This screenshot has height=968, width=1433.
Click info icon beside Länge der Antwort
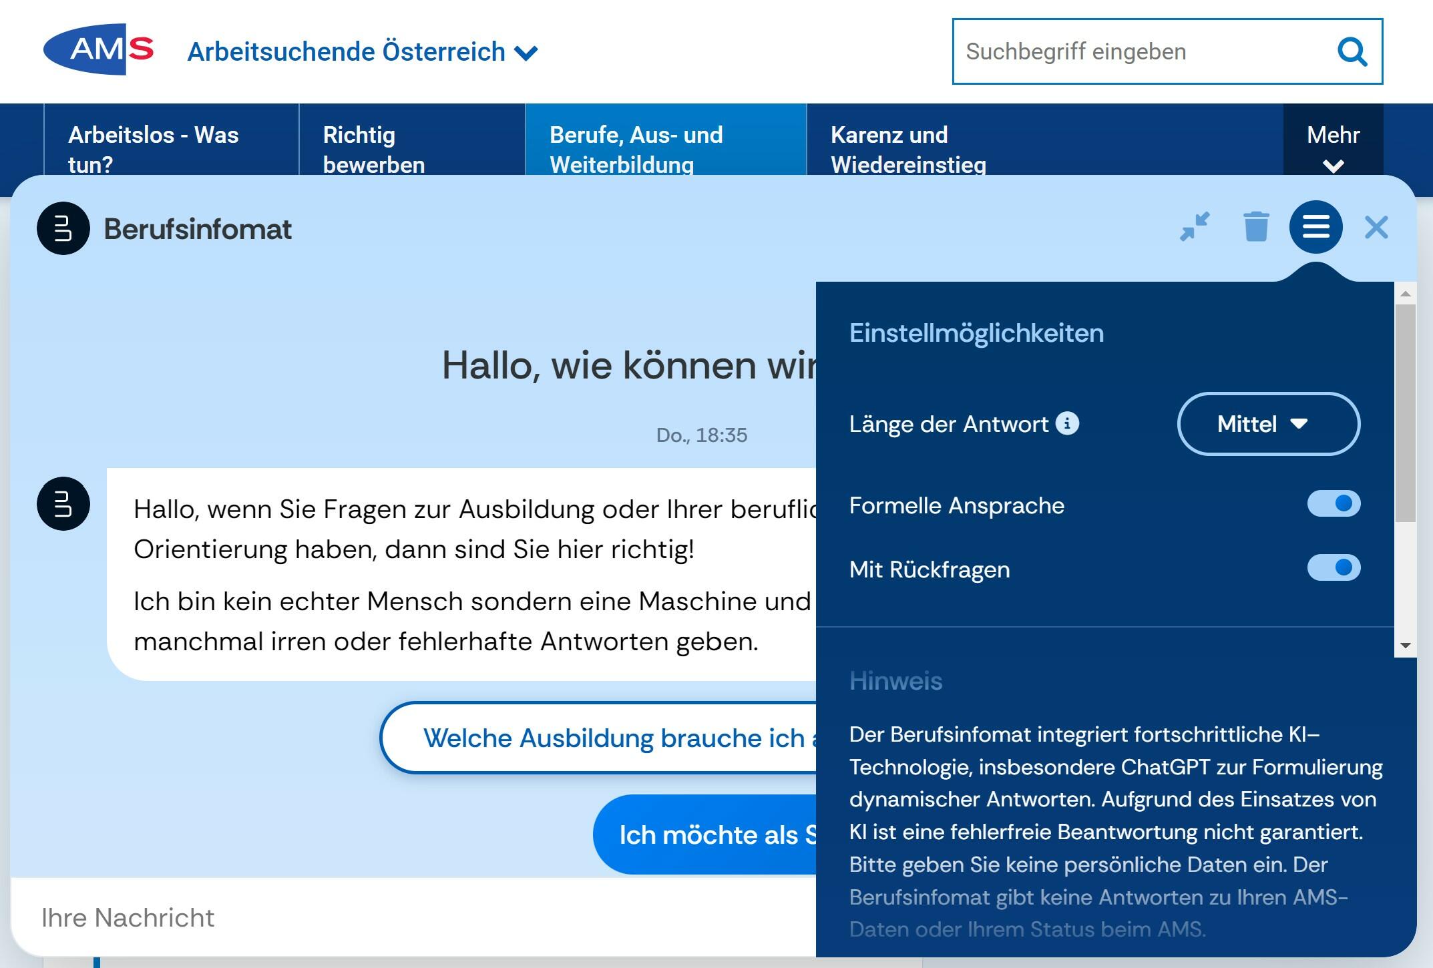tap(1067, 423)
